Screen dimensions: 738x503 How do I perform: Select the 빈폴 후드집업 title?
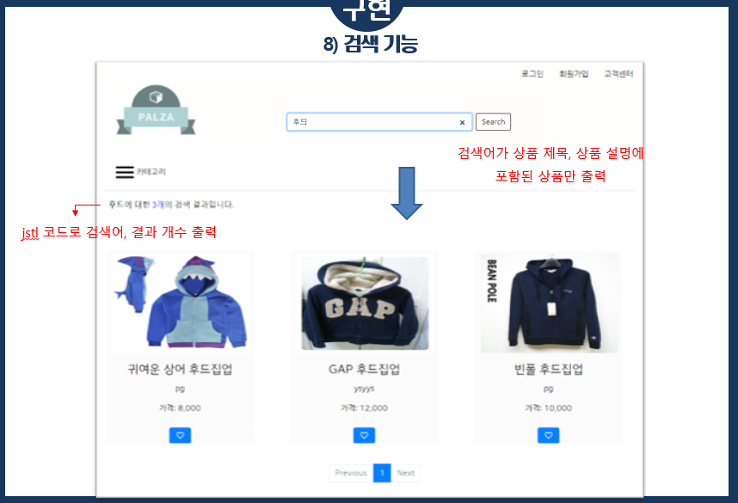coord(548,369)
